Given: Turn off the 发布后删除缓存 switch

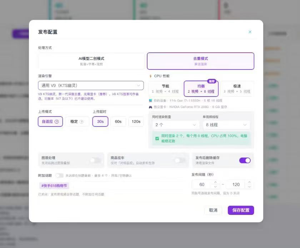Looking at the screenshot, I should point(245,160).
